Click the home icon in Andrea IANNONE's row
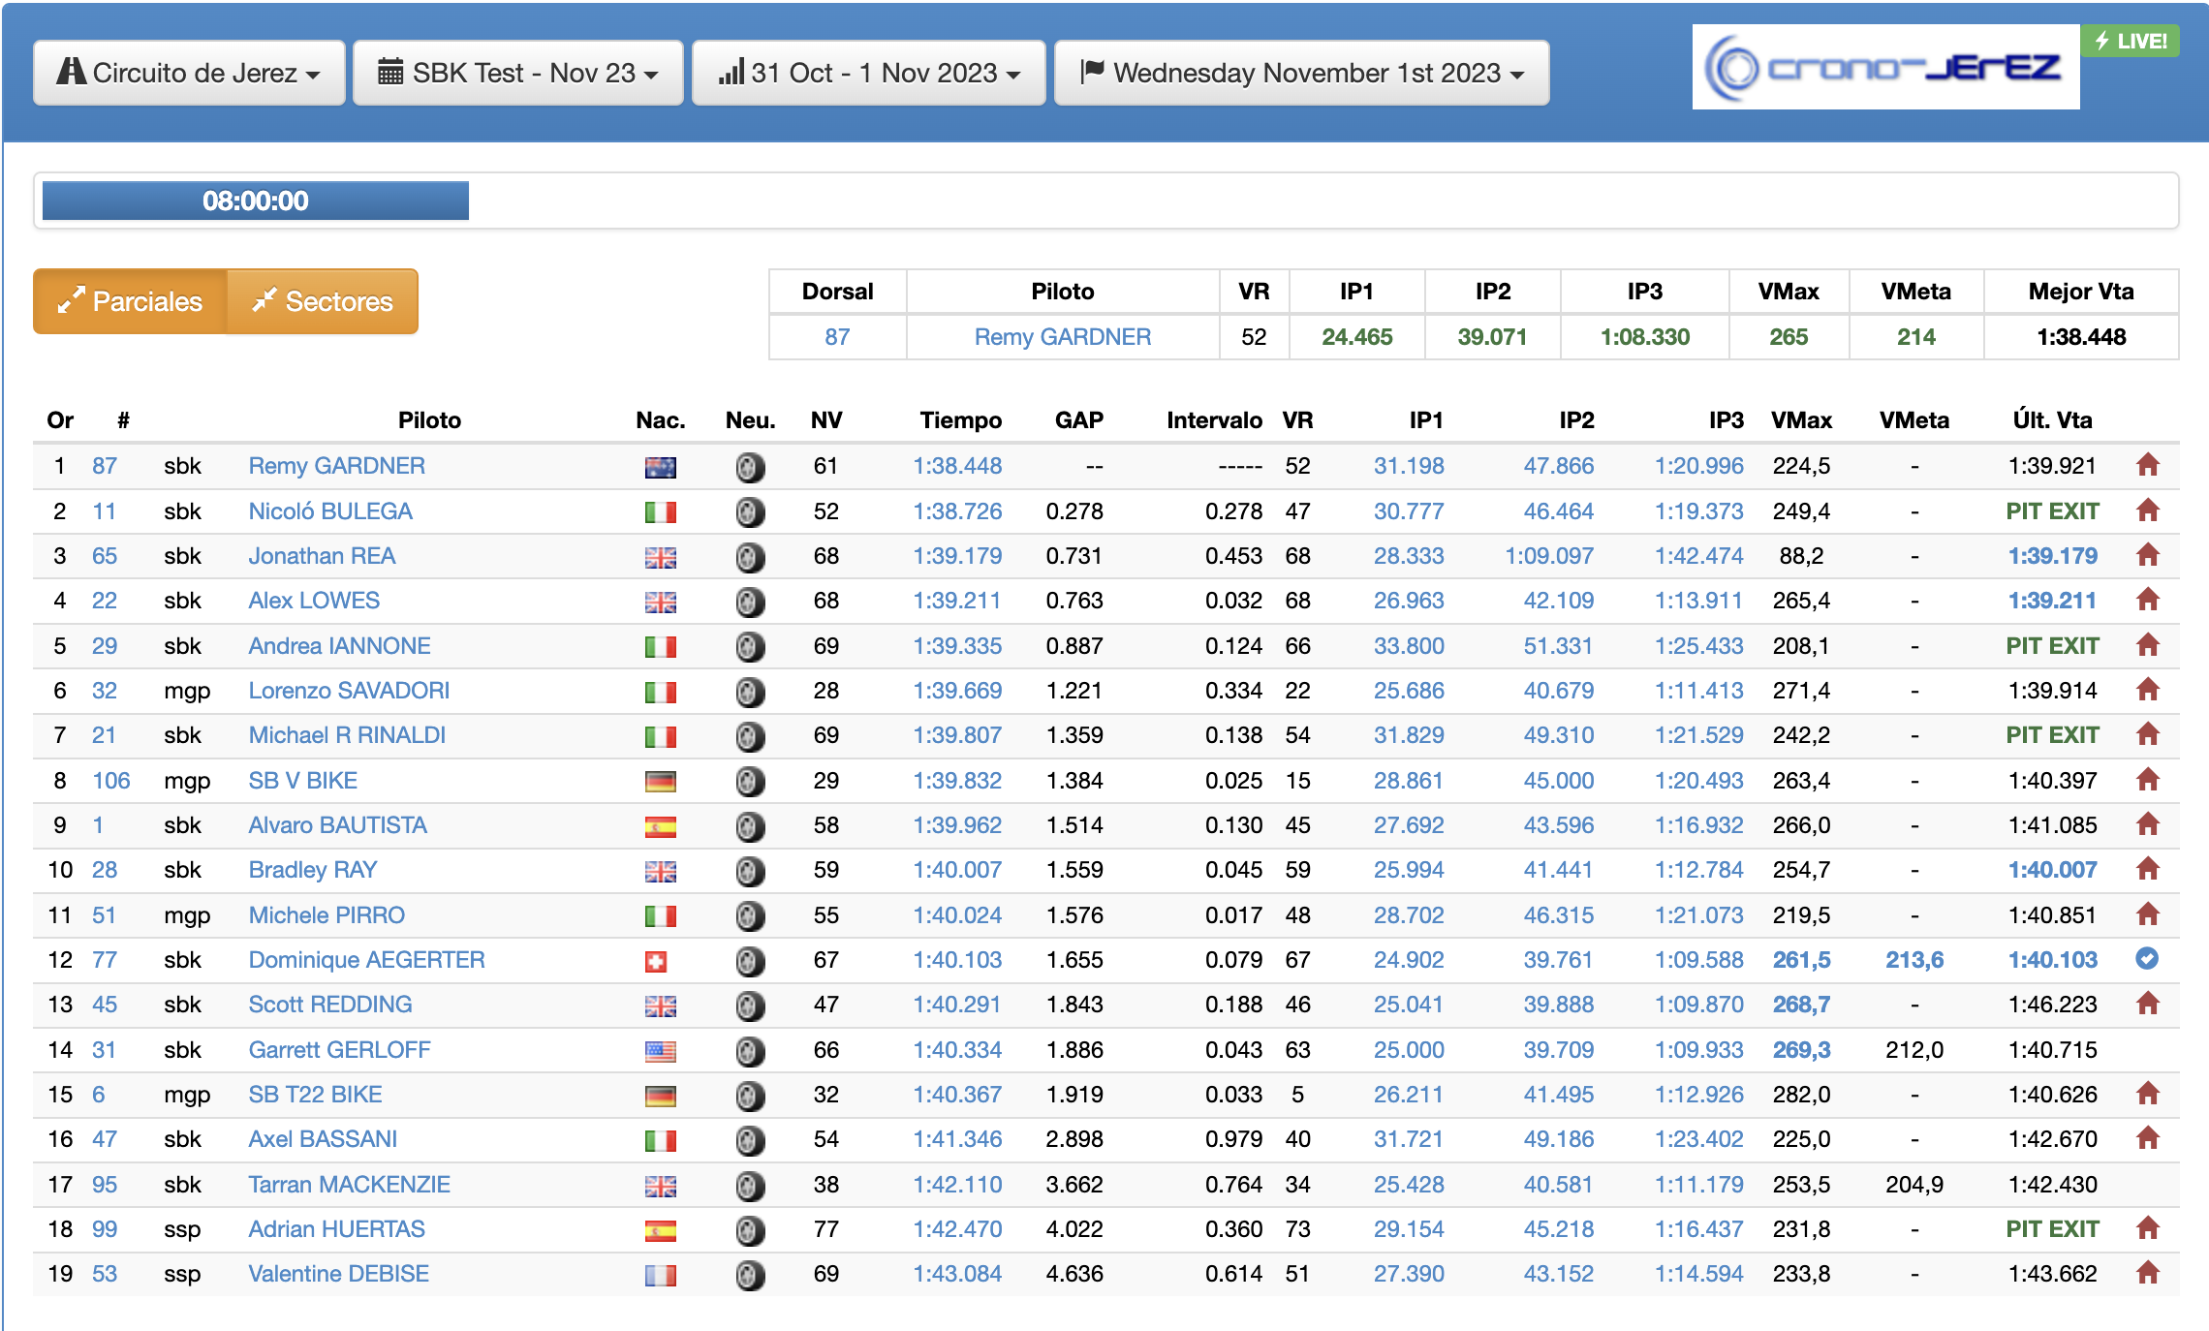Image resolution: width=2209 pixels, height=1331 pixels. [2148, 644]
